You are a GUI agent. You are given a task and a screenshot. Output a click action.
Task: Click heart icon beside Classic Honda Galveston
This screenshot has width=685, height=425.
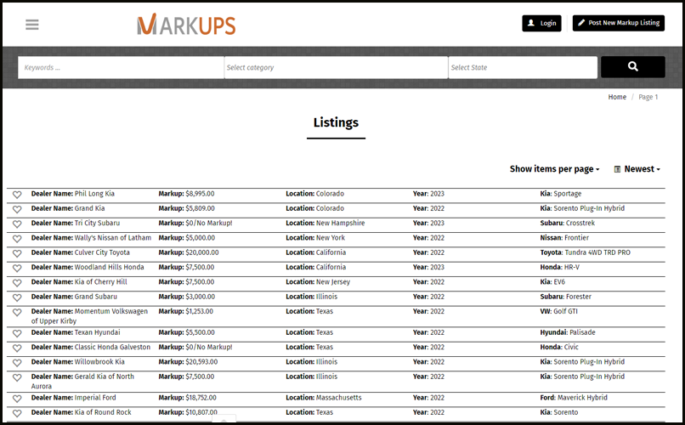pyautogui.click(x=17, y=348)
